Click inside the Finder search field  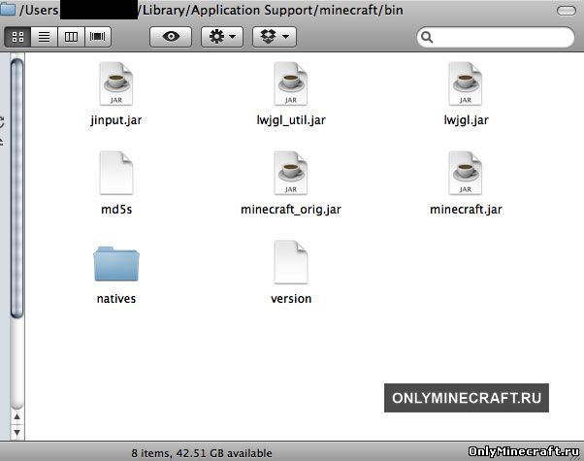[x=500, y=37]
